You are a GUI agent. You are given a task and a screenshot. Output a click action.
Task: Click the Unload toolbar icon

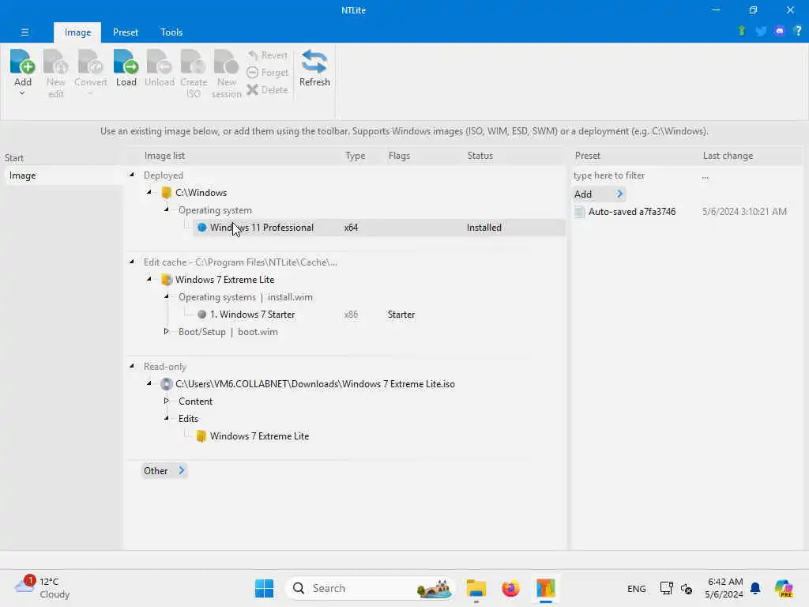coord(159,62)
